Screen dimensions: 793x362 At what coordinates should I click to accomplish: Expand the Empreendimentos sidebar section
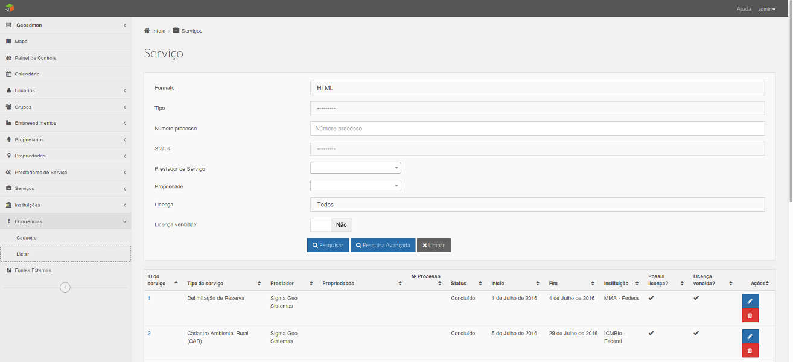(65, 123)
